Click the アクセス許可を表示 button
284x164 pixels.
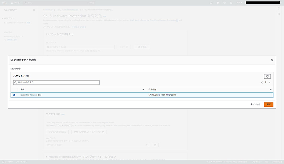(x=57, y=132)
